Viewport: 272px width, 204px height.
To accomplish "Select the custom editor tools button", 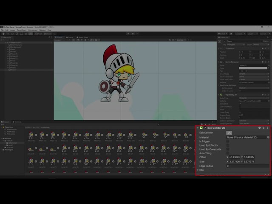I will 31,34.
